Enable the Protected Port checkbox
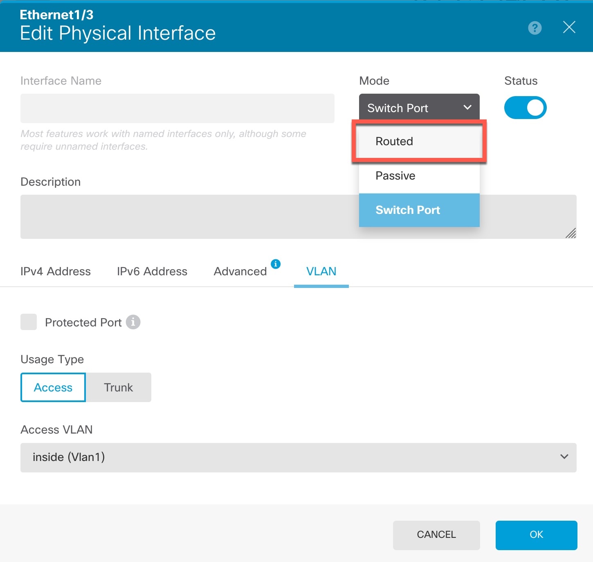Viewport: 593px width, 562px height. 29,322
